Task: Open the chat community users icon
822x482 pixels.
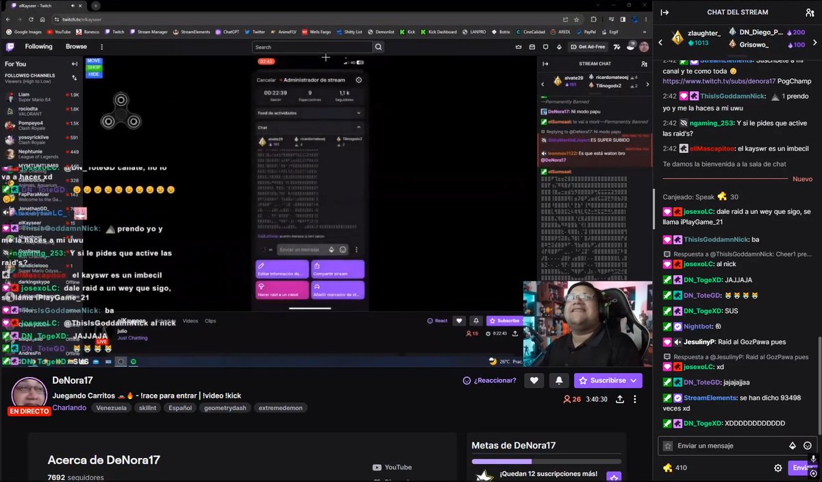Action: pos(810,12)
